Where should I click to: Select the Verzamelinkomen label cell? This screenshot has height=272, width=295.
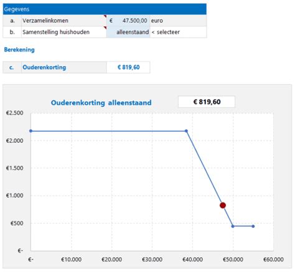(x=64, y=20)
